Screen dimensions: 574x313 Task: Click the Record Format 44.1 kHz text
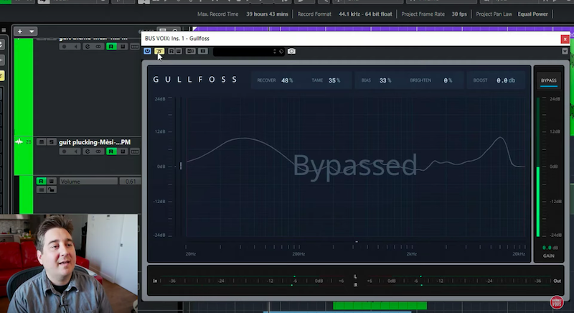[x=365, y=14]
